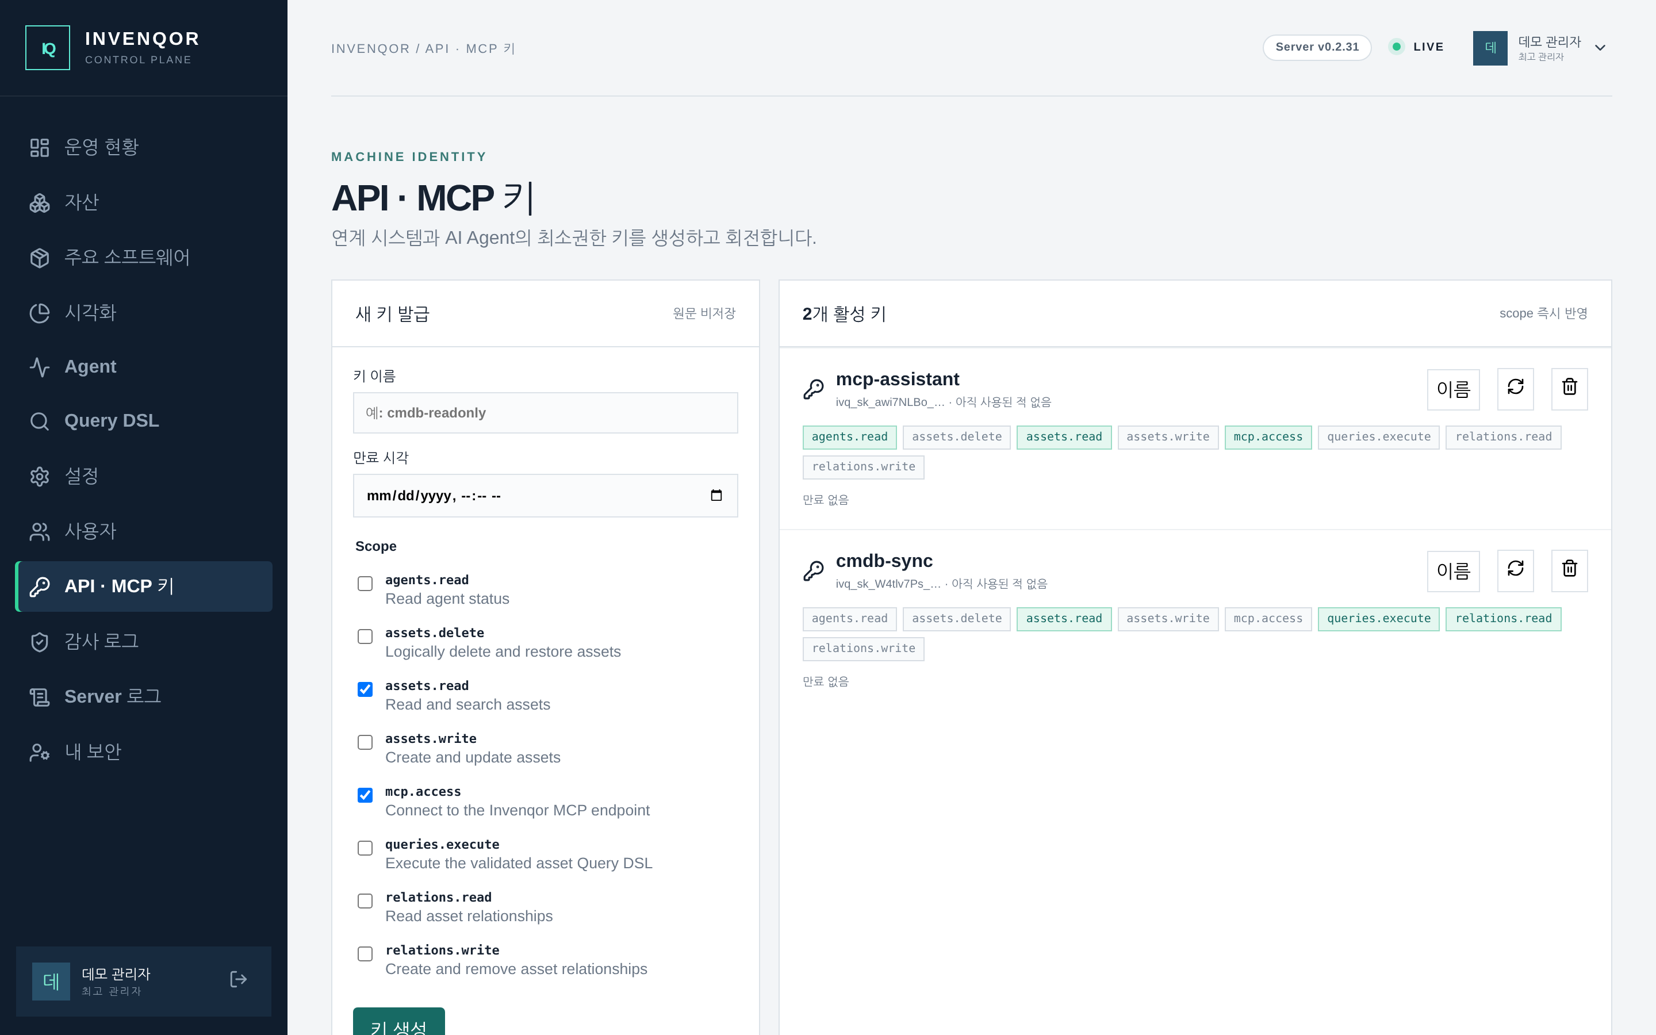Click the cmdb-sync key icon
Screen dimensions: 1656x1035
[x=814, y=571]
